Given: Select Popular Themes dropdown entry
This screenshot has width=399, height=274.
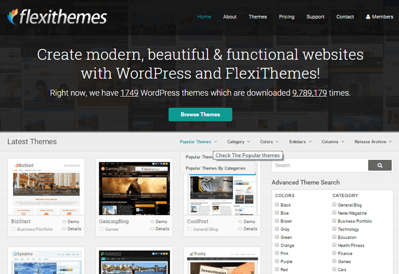Looking at the screenshot, I should coord(199,157).
